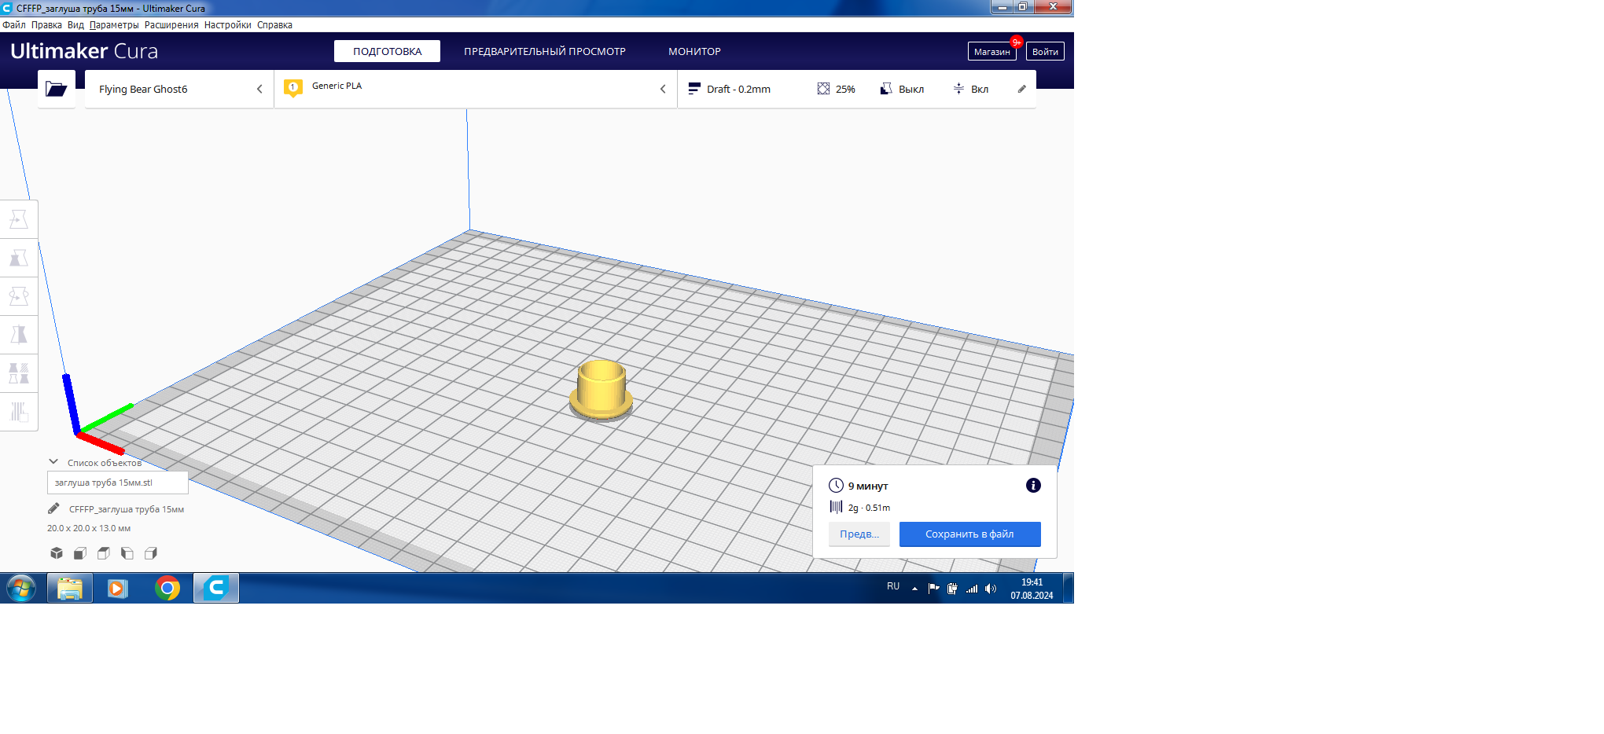Viewport: 1604px width, 734px height.
Task: Click the Draft - 0.2mm profile
Action: [729, 89]
